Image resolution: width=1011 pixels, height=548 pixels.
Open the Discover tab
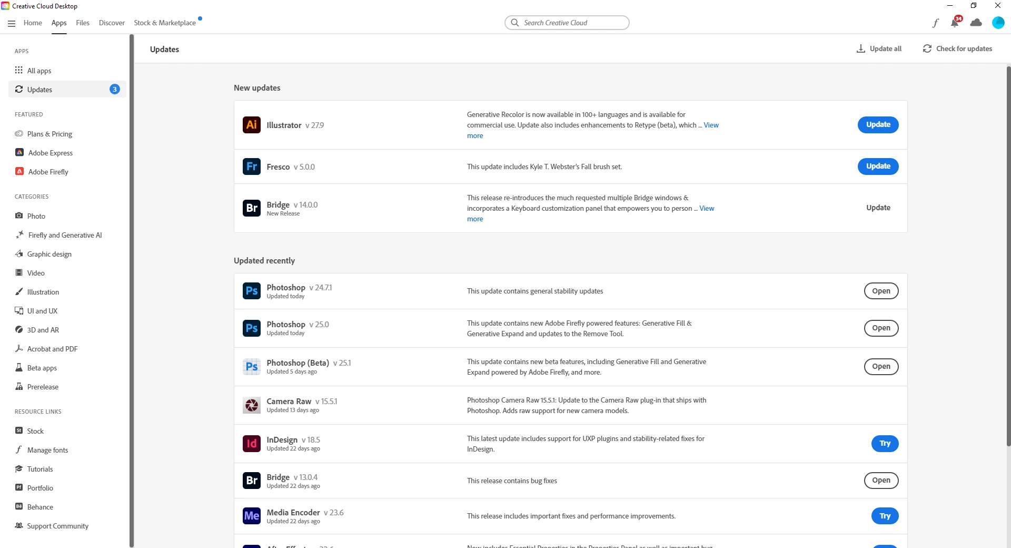click(112, 23)
